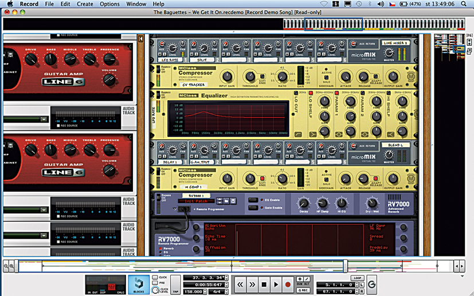Click the new alternative take button
474x296 pixels.
(x=306, y=279)
